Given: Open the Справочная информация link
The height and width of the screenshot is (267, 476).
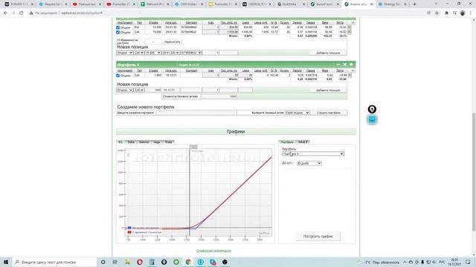Looking at the screenshot, I should coord(213,251).
